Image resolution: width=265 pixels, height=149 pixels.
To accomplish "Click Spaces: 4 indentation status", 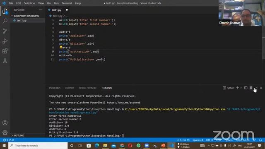I will coord(198,140).
